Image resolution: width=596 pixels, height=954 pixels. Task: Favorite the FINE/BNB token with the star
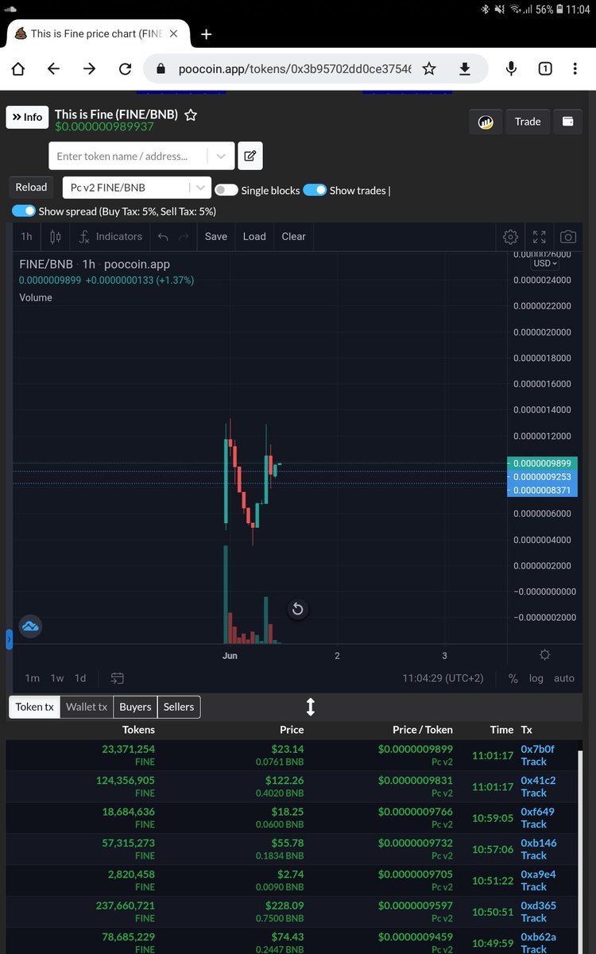click(x=191, y=115)
